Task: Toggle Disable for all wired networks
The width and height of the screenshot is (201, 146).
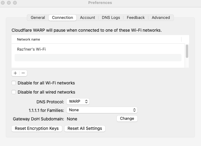Action: pyautogui.click(x=14, y=92)
